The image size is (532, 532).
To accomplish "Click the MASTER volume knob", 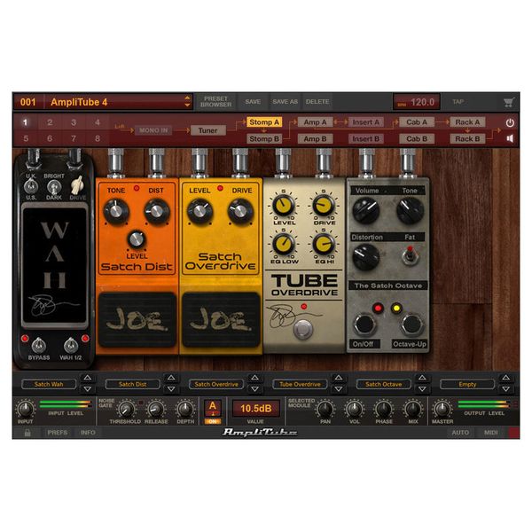I will pos(442,409).
